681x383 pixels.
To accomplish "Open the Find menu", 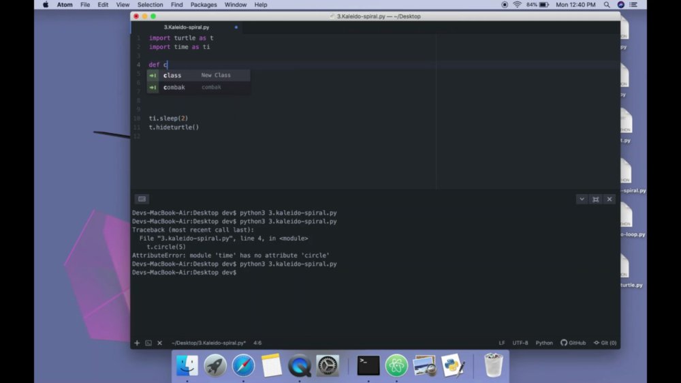I will click(x=177, y=5).
